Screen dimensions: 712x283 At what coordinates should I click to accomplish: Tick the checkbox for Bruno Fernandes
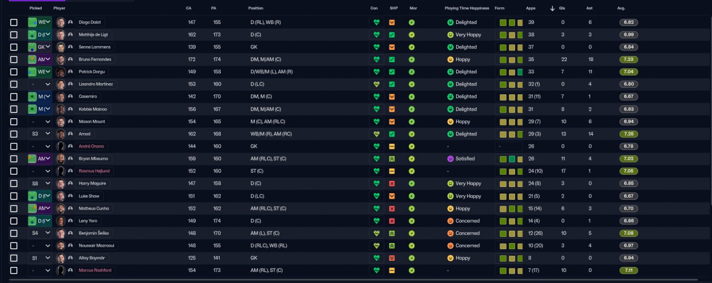pyautogui.click(x=14, y=59)
